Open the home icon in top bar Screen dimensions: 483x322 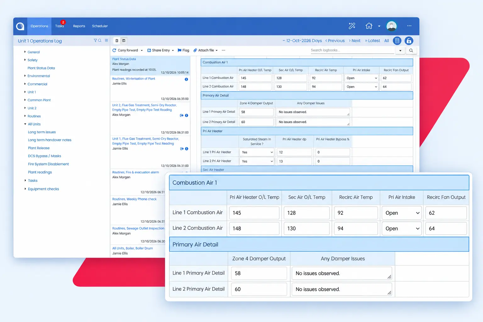(x=369, y=26)
